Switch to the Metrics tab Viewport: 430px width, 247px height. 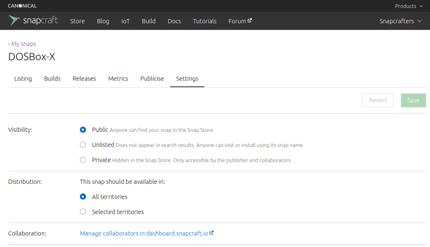118,79
